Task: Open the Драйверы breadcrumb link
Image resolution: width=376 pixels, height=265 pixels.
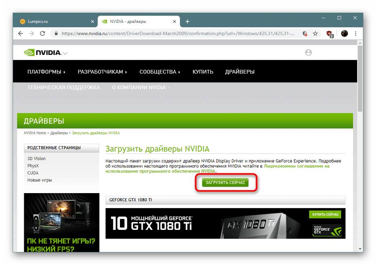Action: coord(59,133)
